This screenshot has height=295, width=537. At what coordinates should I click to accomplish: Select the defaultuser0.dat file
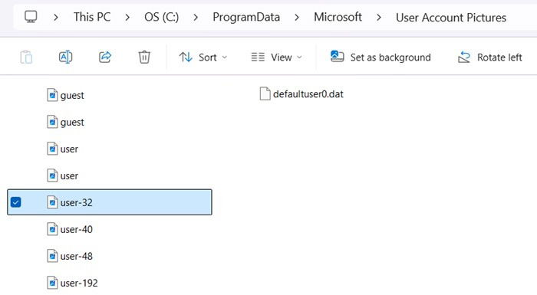[x=301, y=94]
